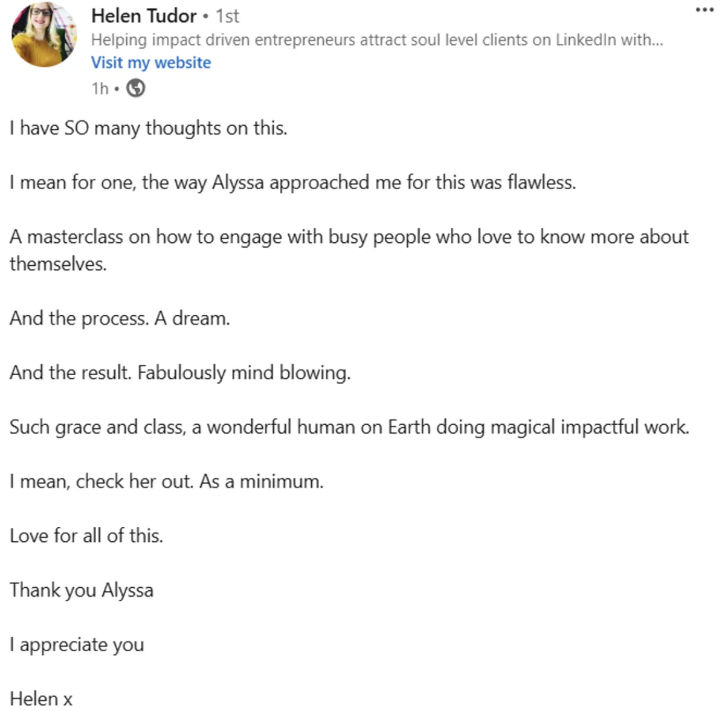Viewport: 725px width, 711px height.
Task: Click the line 'I appreciate you'
Action: tap(77, 645)
